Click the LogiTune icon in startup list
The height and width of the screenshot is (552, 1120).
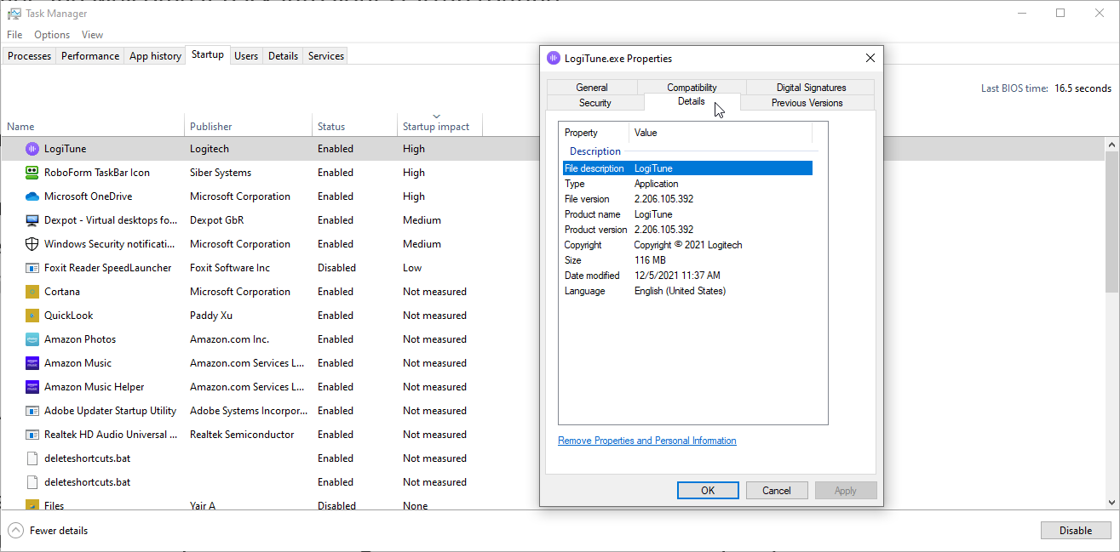tap(32, 149)
